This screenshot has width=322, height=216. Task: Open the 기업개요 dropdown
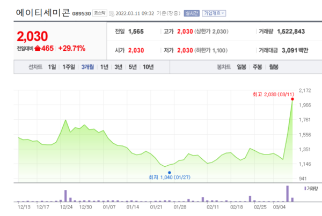[214, 13]
